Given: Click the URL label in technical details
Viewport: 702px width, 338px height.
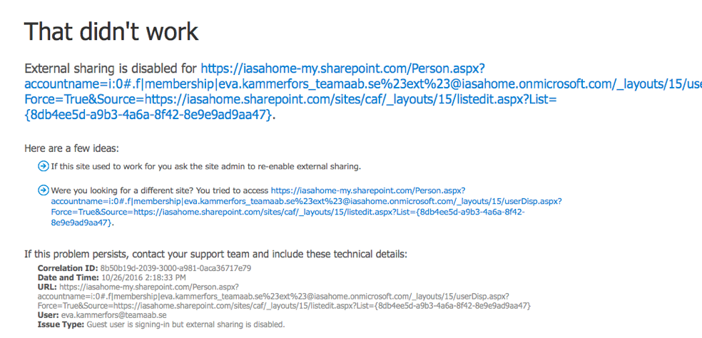Looking at the screenshot, I should point(47,287).
